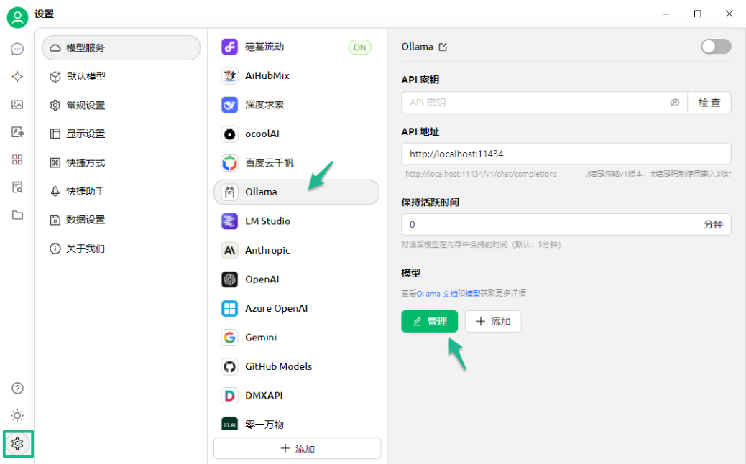Click the settings gear in sidebar
This screenshot has height=464, width=746.
coord(17,444)
